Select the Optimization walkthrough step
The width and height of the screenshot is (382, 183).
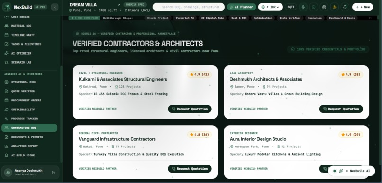pos(263,18)
